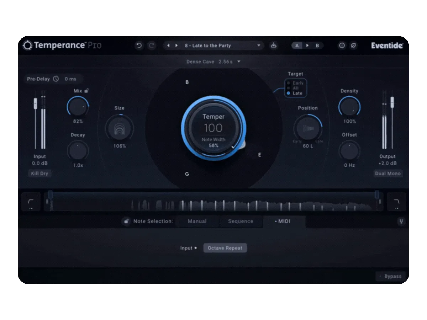Click the Decay knob
This screenshot has width=427, height=320.
coord(78,150)
